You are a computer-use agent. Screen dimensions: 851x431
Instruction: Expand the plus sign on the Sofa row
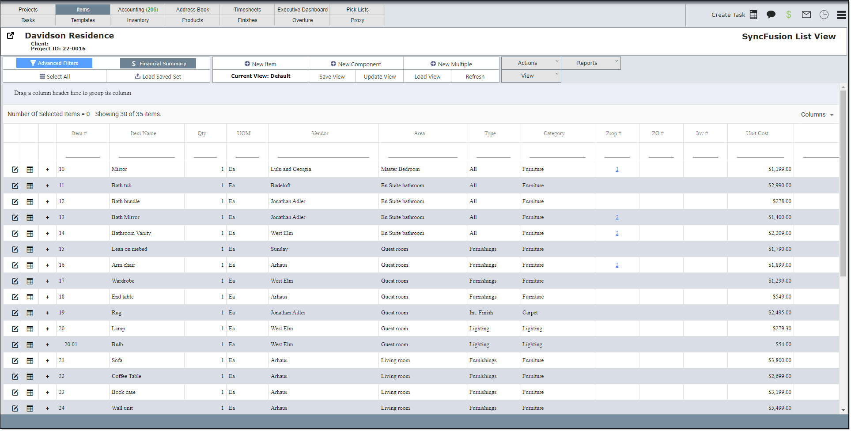[47, 361]
